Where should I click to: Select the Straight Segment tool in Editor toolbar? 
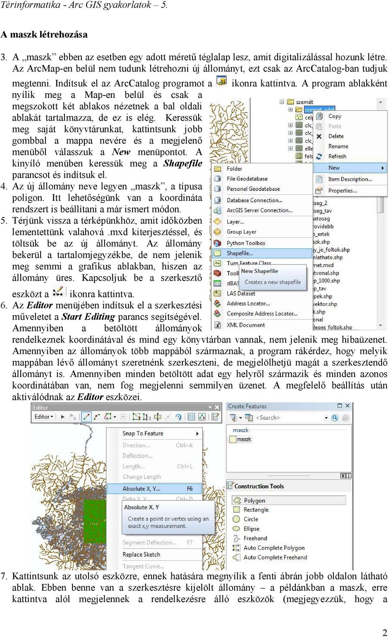pyautogui.click(x=86, y=417)
